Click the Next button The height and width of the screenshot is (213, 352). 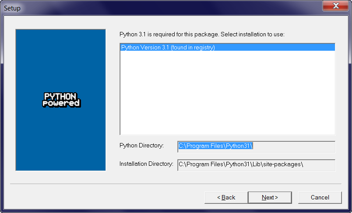click(270, 197)
